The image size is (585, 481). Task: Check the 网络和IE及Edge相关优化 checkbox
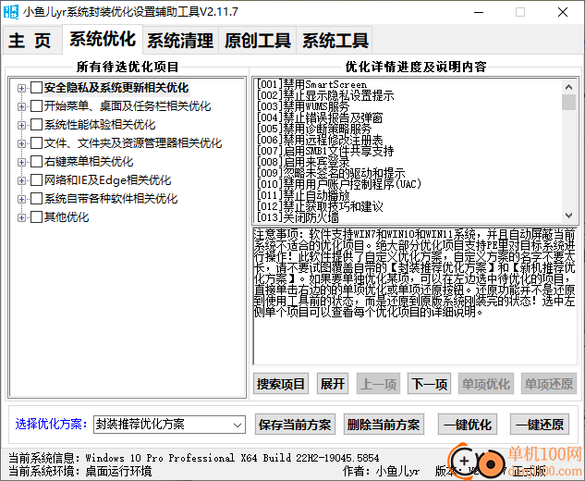point(36,180)
